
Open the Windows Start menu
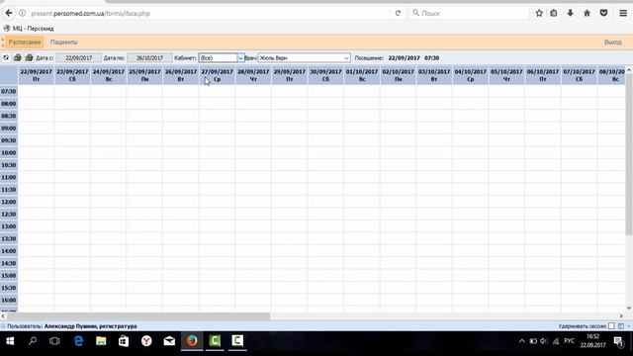point(10,341)
